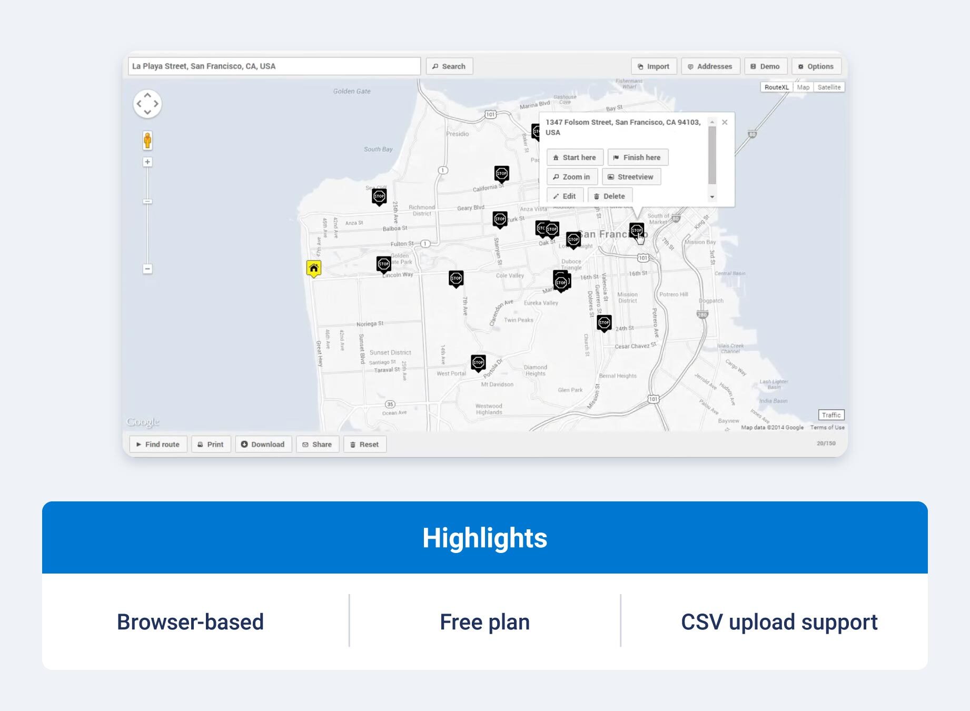Select the stop marker under the Folsom popup

click(x=637, y=231)
